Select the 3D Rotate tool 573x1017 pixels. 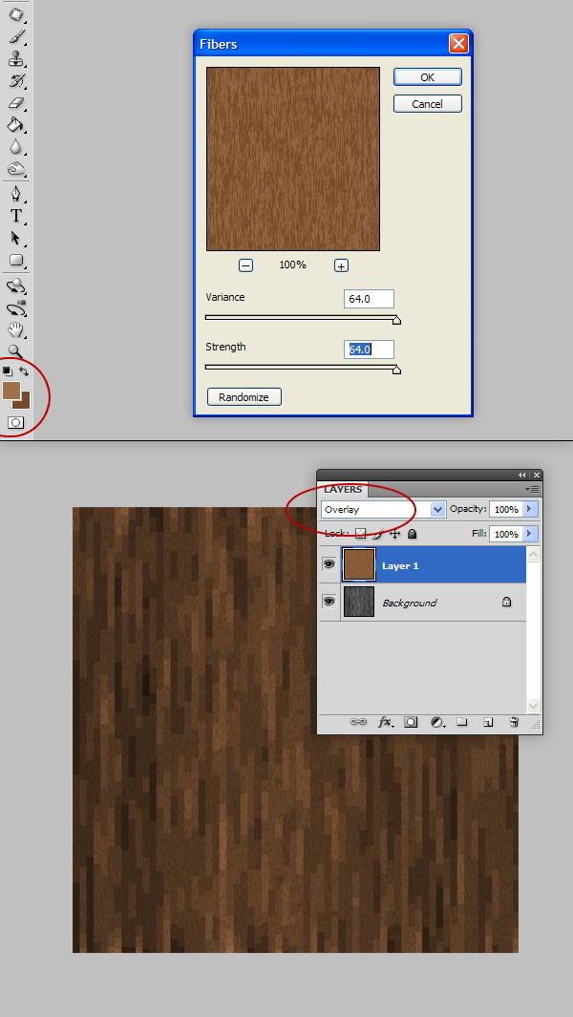pyautogui.click(x=16, y=286)
